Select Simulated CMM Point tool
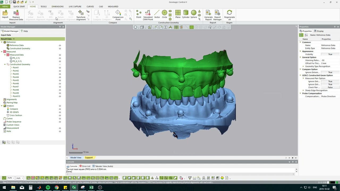340x191 pixels. (148, 15)
